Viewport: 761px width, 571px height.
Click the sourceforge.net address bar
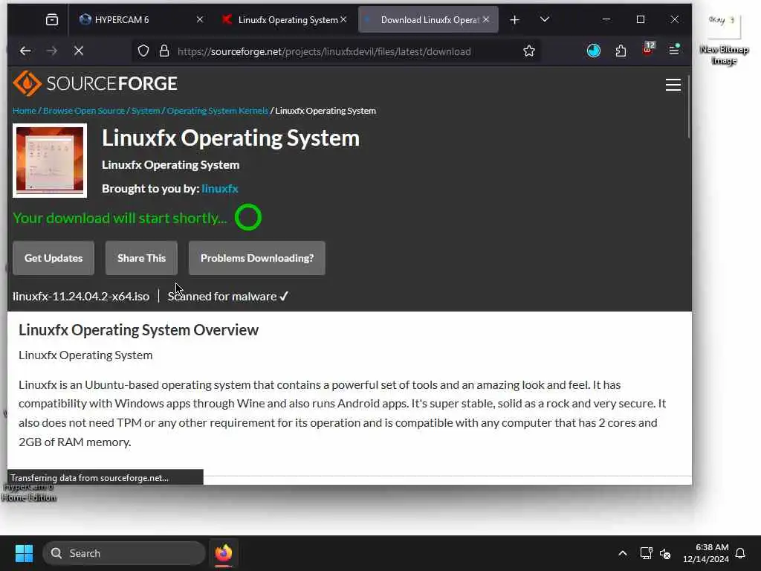coord(324,51)
